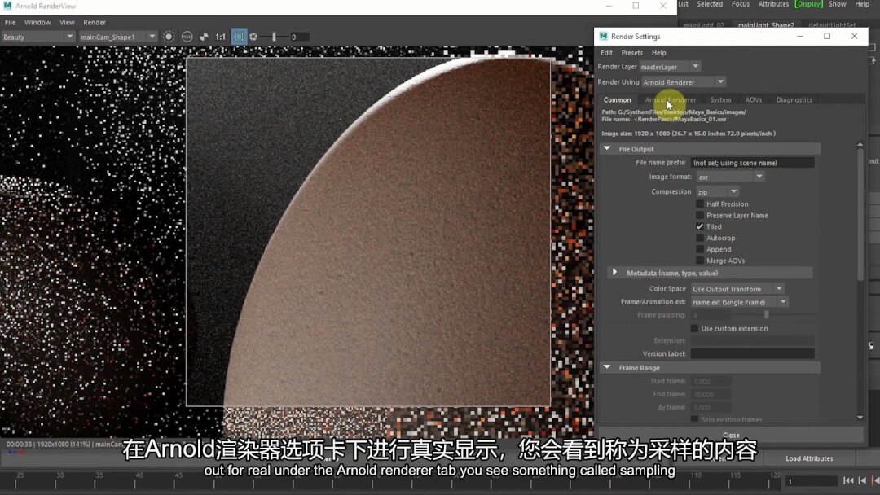Switch to the Arnold Renderer tab
The height and width of the screenshot is (495, 880).
pyautogui.click(x=671, y=100)
